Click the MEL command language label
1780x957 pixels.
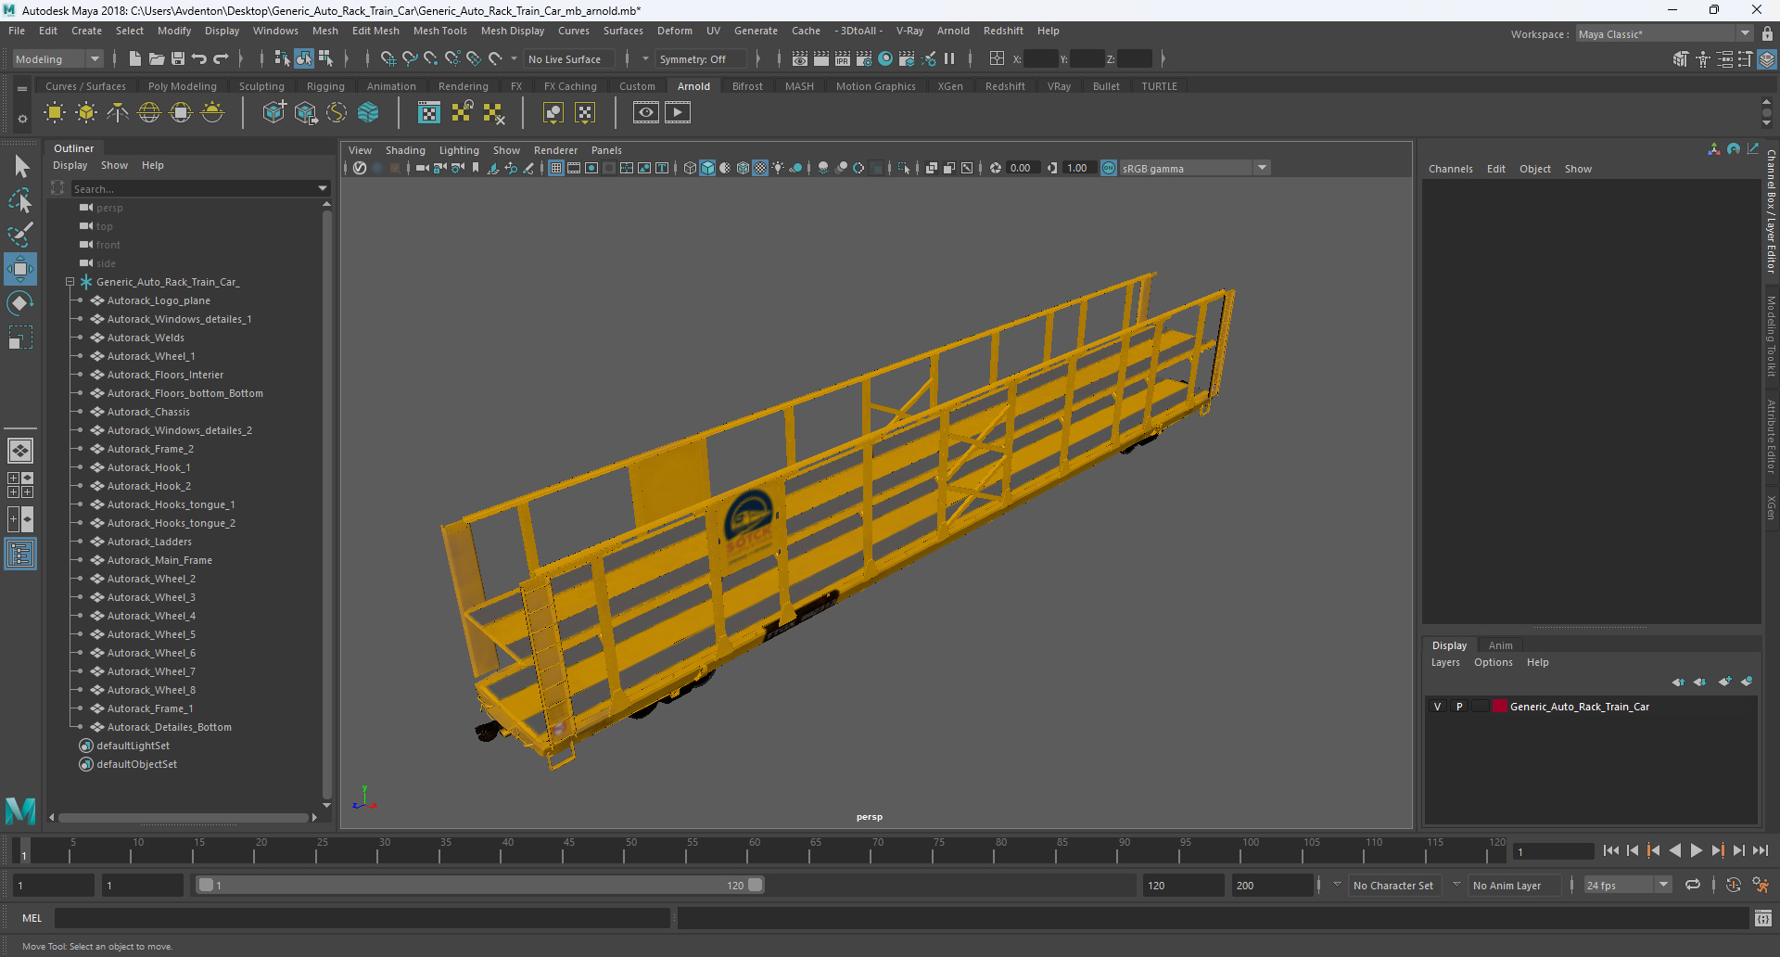tap(32, 918)
